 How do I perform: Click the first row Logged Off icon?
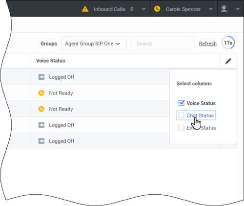coord(41,77)
